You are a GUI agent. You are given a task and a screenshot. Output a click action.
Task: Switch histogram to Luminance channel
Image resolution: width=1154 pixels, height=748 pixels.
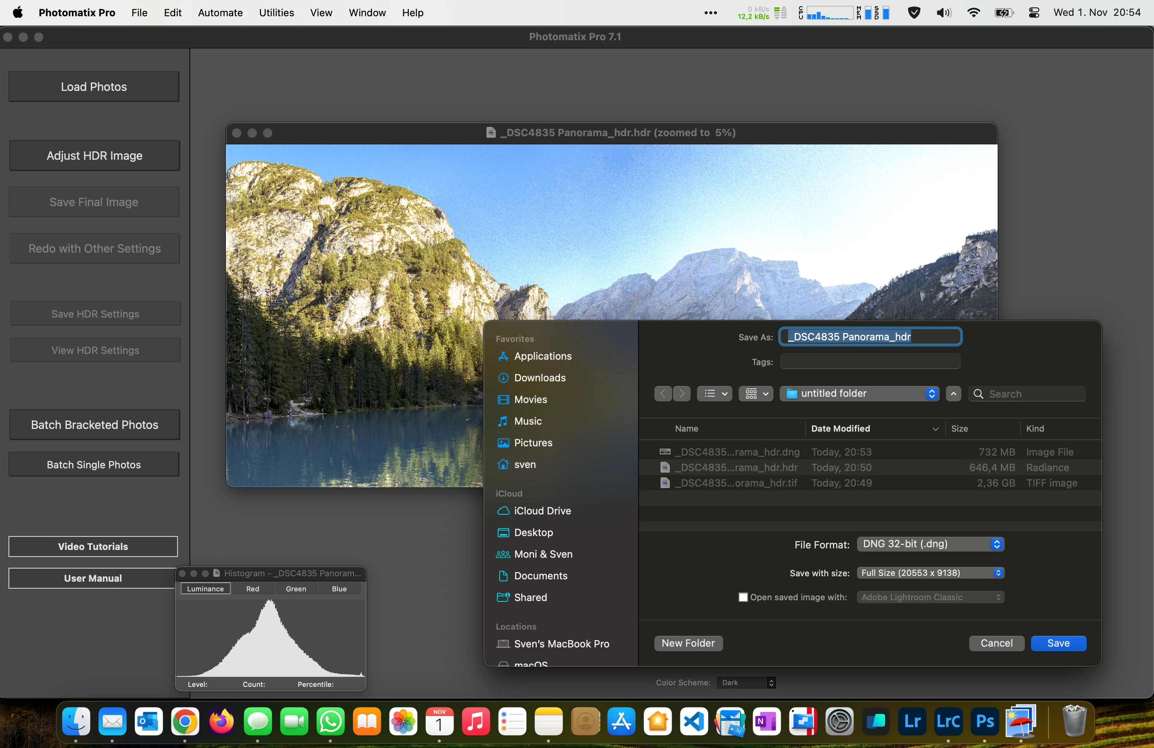tap(205, 589)
